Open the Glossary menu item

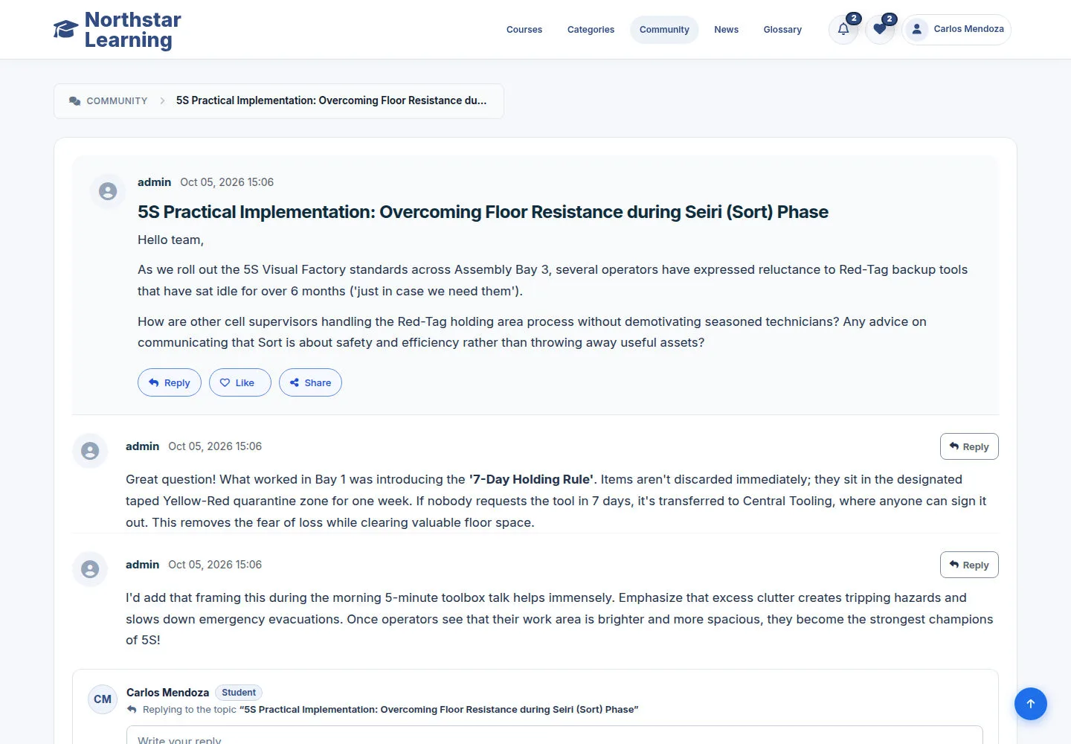(782, 30)
